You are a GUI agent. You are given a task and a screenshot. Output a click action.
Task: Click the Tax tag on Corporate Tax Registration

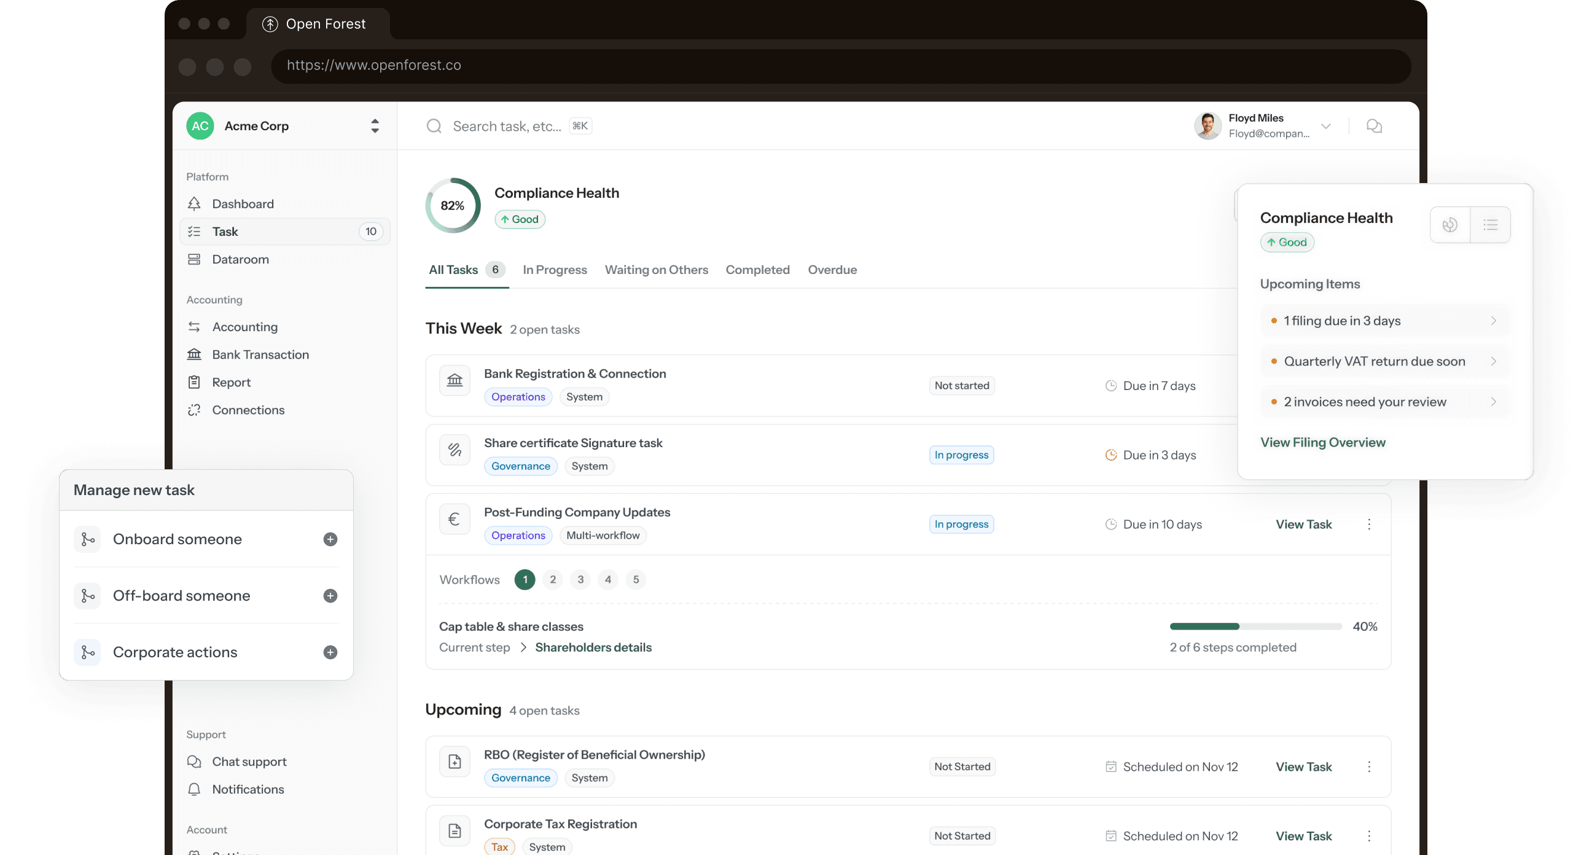499,846
